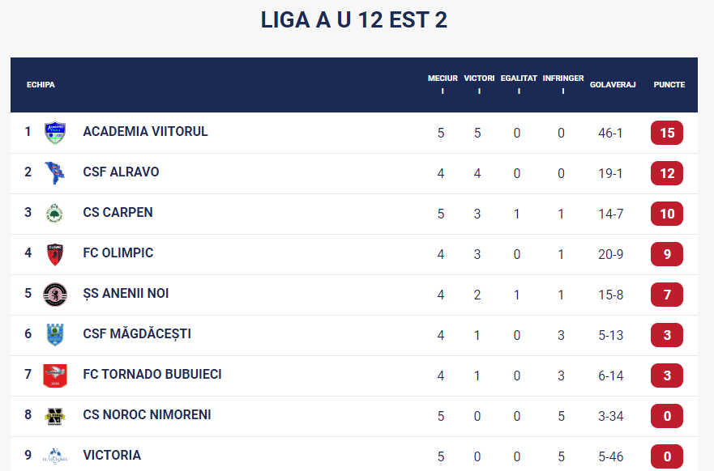Viewport: 714px width, 471px height.
Task: Click the Puncte column header
Action: point(669,84)
